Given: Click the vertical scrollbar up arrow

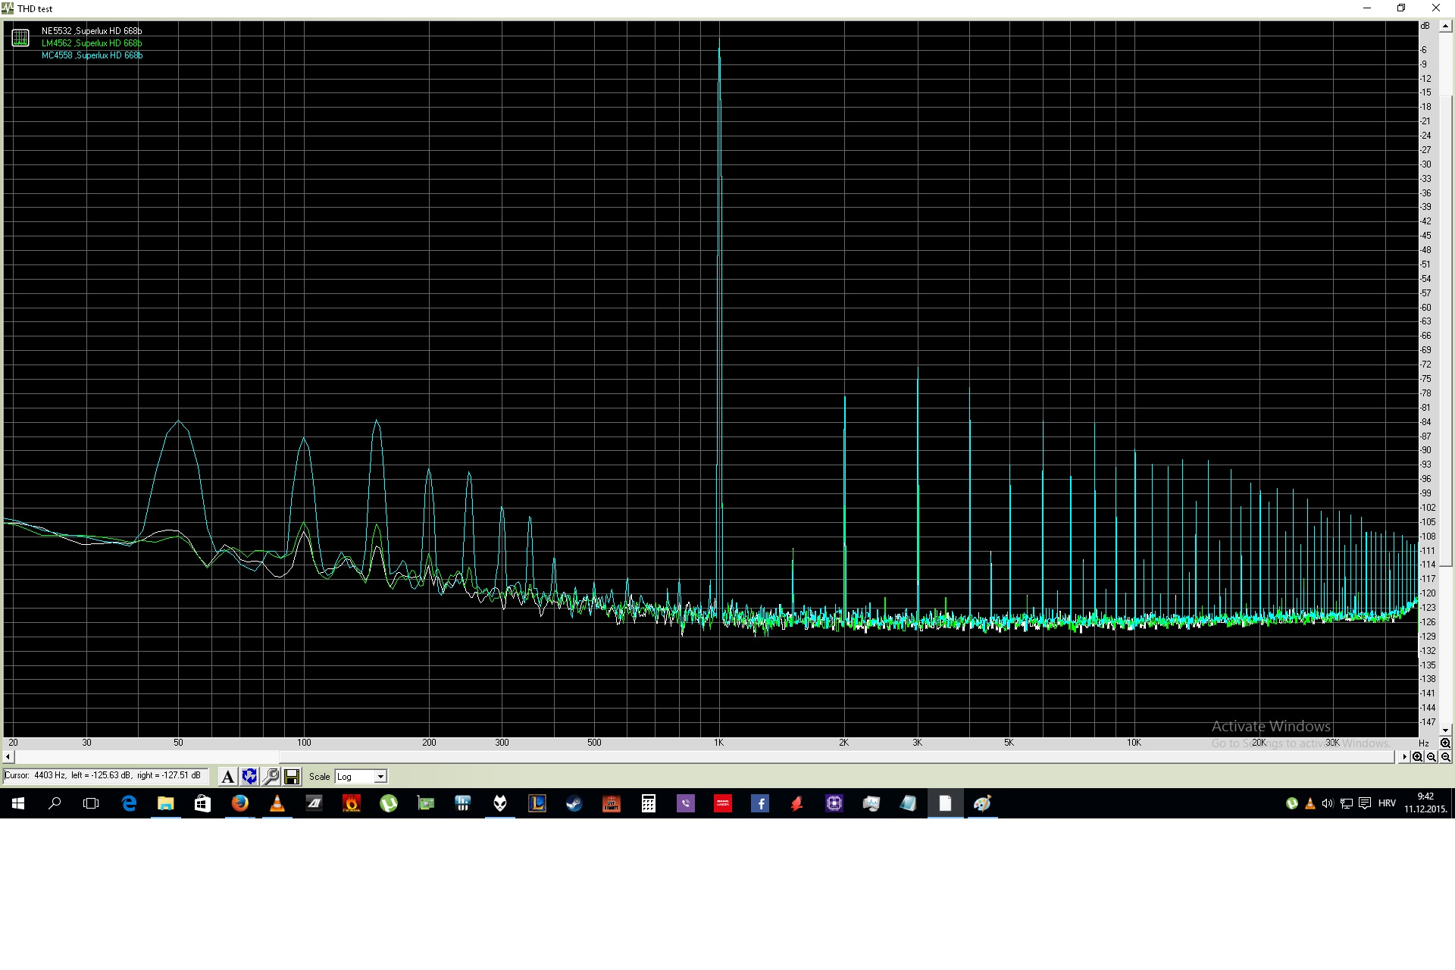Looking at the screenshot, I should point(1445,27).
